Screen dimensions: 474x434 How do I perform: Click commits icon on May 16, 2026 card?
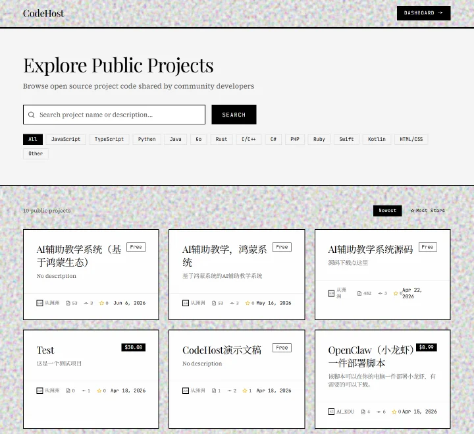click(232, 303)
